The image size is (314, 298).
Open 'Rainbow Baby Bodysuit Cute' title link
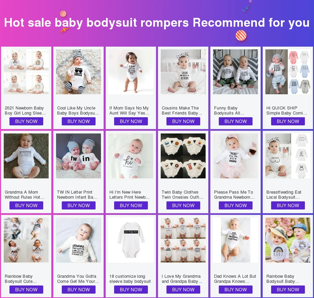21,279
